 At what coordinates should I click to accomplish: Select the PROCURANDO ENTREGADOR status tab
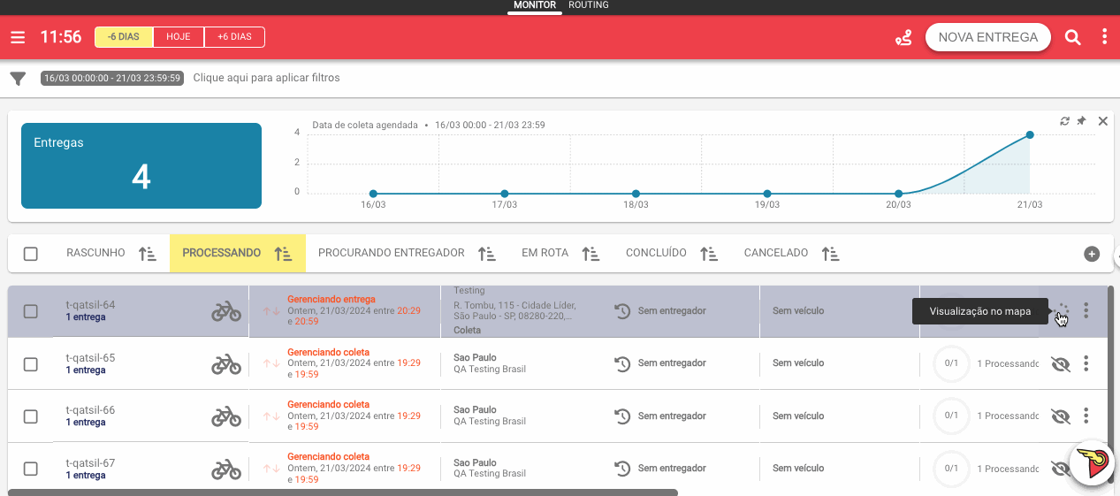pos(391,253)
